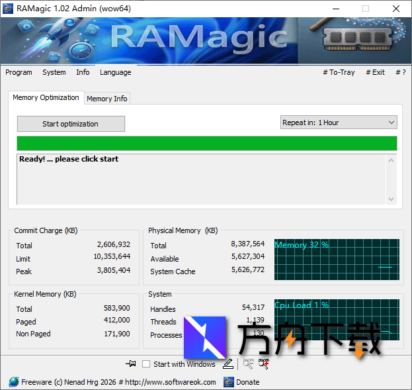Click the Processes label
This screenshot has width=412, height=390.
pyautogui.click(x=166, y=335)
